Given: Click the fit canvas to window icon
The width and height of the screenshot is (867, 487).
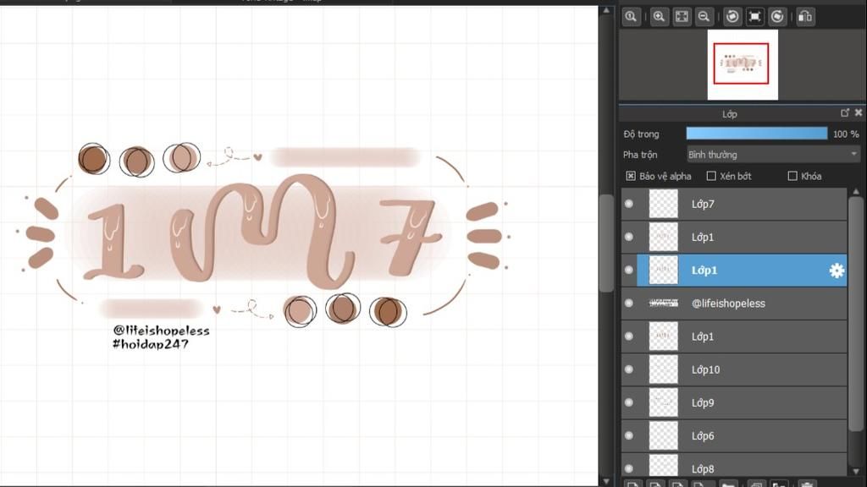Looking at the screenshot, I should (682, 17).
